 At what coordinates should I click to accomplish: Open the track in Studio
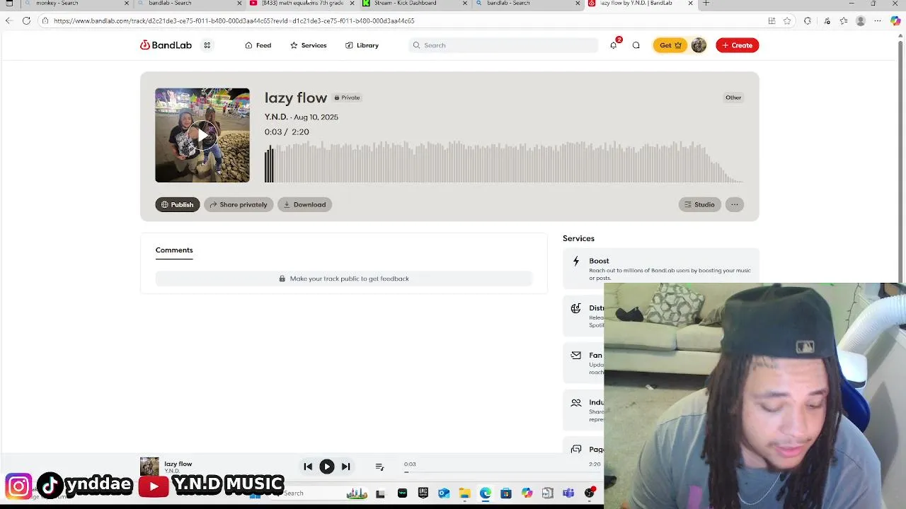coord(699,204)
